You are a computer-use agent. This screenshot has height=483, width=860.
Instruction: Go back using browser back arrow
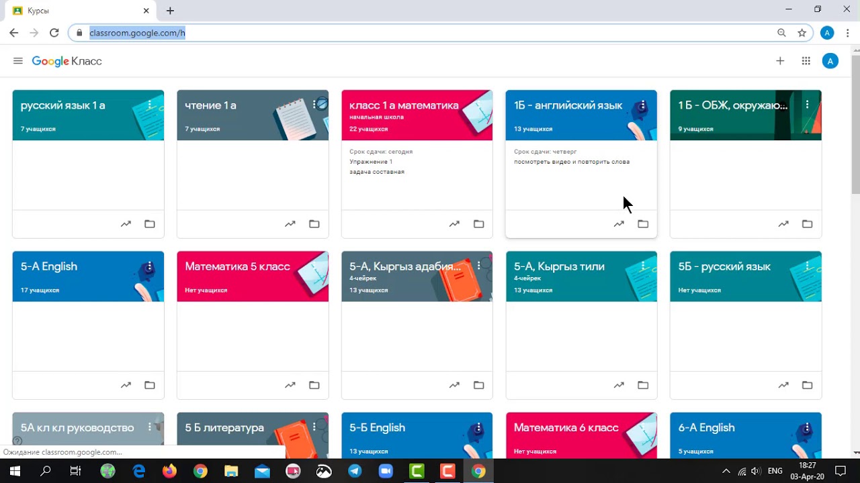tap(13, 32)
